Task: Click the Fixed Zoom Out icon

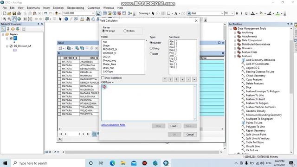Action: (30, 19)
